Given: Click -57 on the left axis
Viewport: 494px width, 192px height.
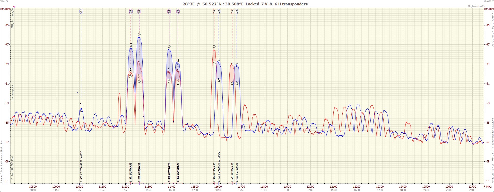Looking at the screenshot, I should pos(7,142).
